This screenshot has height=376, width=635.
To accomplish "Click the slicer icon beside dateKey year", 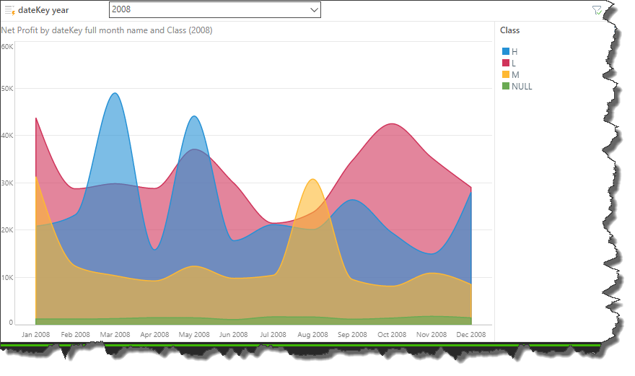I will click(x=9, y=10).
